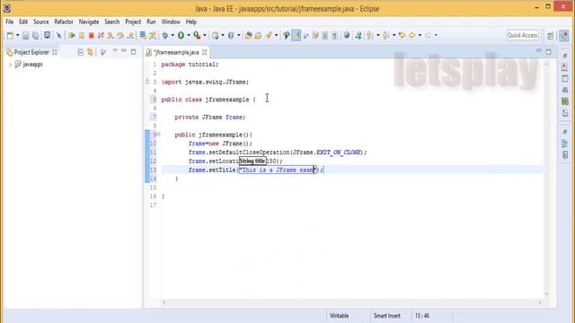Viewport: 575px width, 323px height.
Task: Select the javaapps project entry
Action: click(x=29, y=65)
